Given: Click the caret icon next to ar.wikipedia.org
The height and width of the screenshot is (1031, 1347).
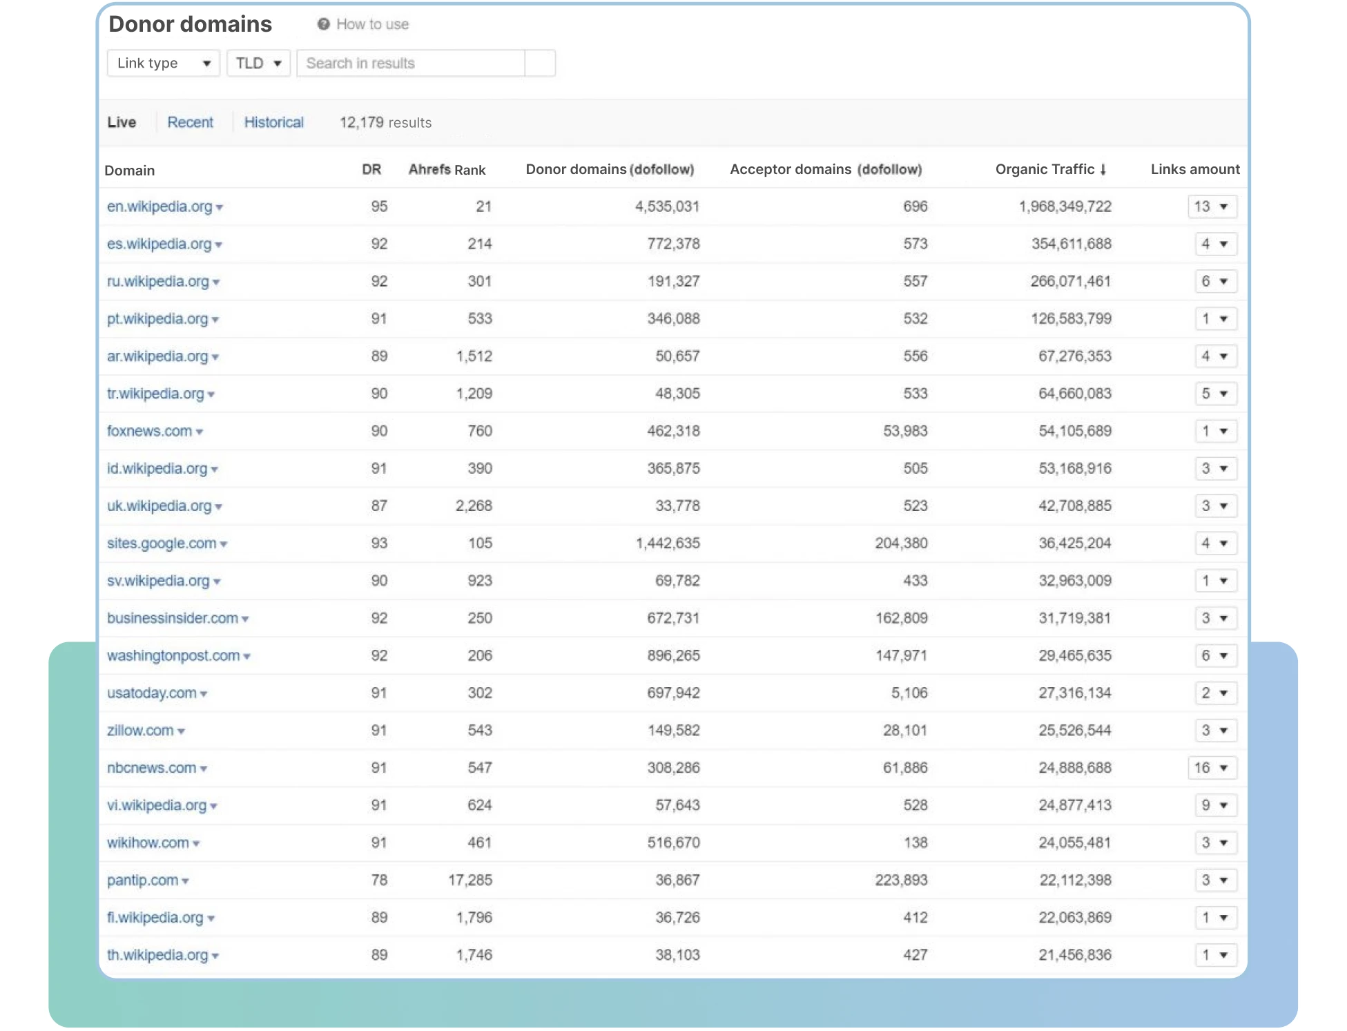Looking at the screenshot, I should point(215,357).
